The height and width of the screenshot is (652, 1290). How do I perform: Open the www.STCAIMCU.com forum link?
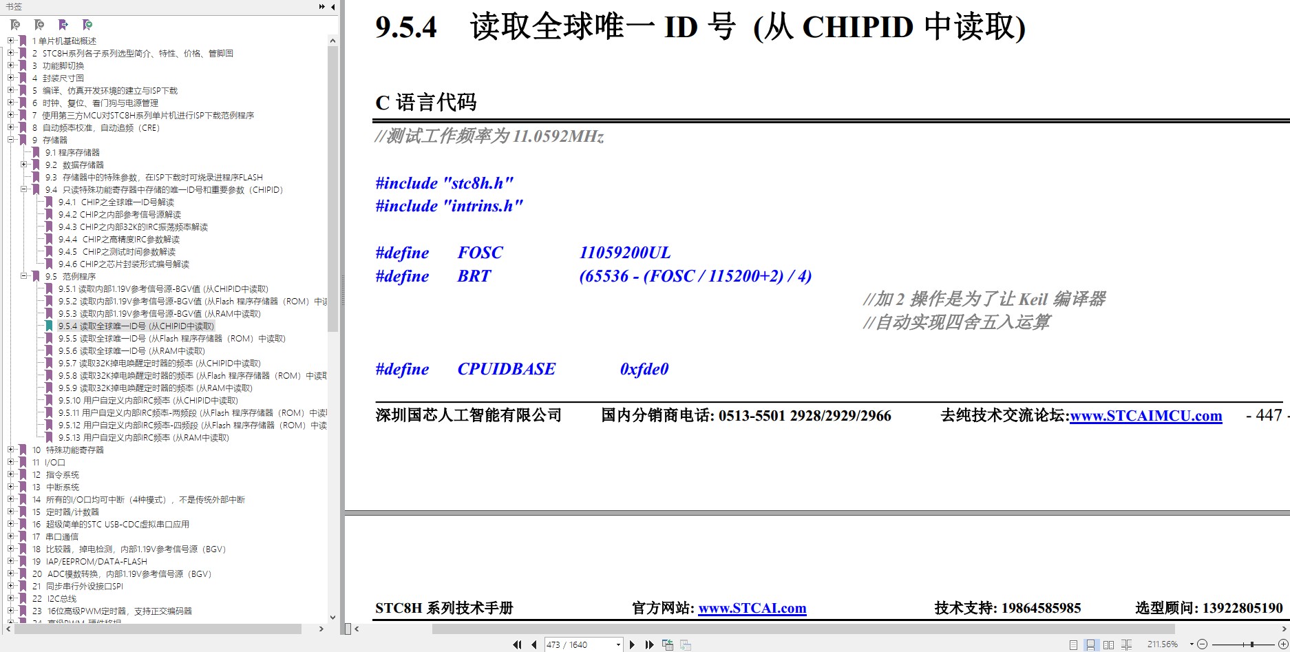(x=1146, y=416)
